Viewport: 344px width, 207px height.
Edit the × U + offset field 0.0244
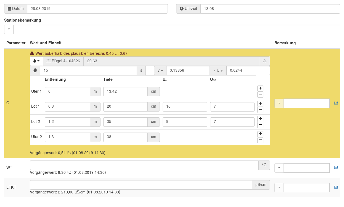coord(248,71)
